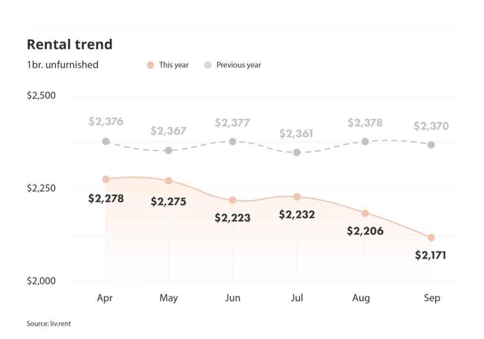The image size is (484, 339).
Task: Select this year's May data point
Action: 168,181
